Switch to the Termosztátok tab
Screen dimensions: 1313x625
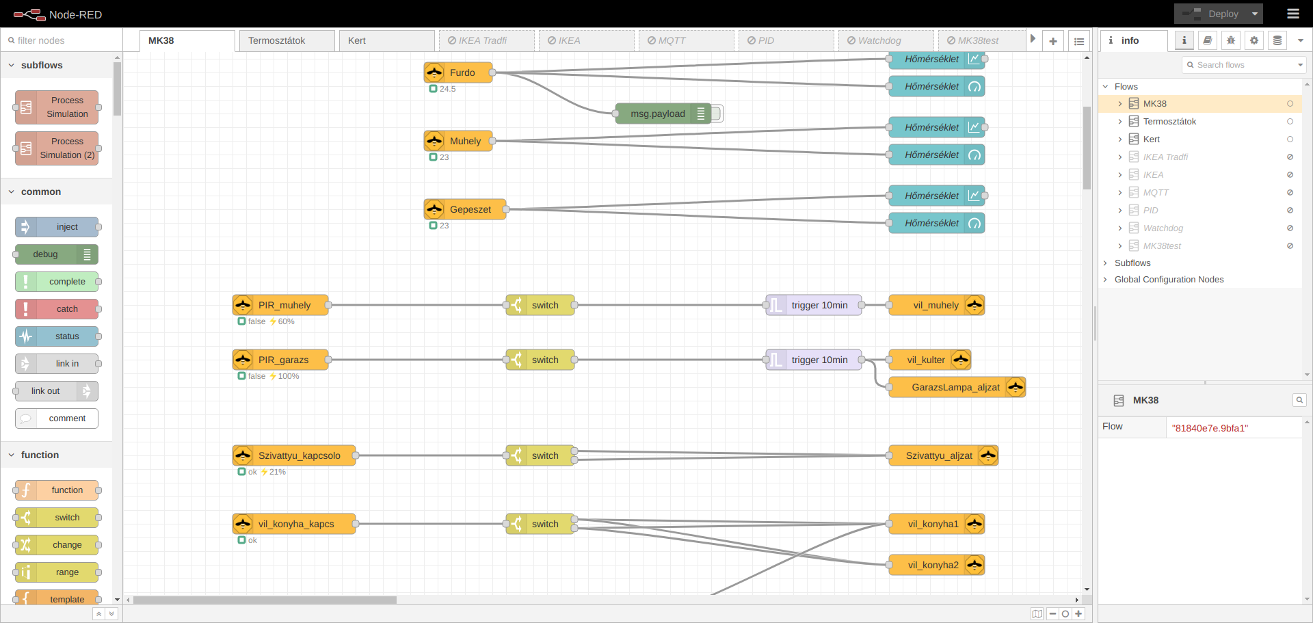[x=287, y=41]
